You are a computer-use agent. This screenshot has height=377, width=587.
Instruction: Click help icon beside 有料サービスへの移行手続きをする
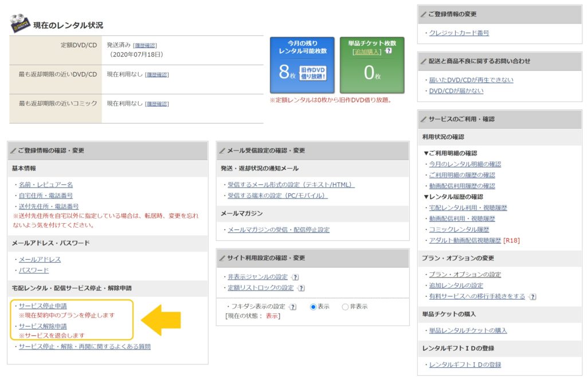click(x=533, y=297)
